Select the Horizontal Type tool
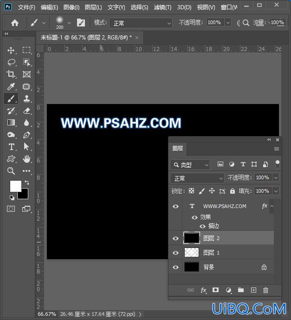291x320 pixels. click(11, 147)
